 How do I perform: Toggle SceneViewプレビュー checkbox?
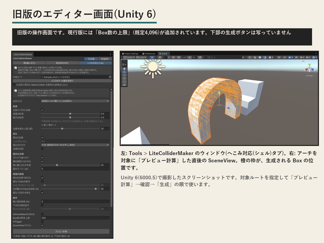click(42, 225)
